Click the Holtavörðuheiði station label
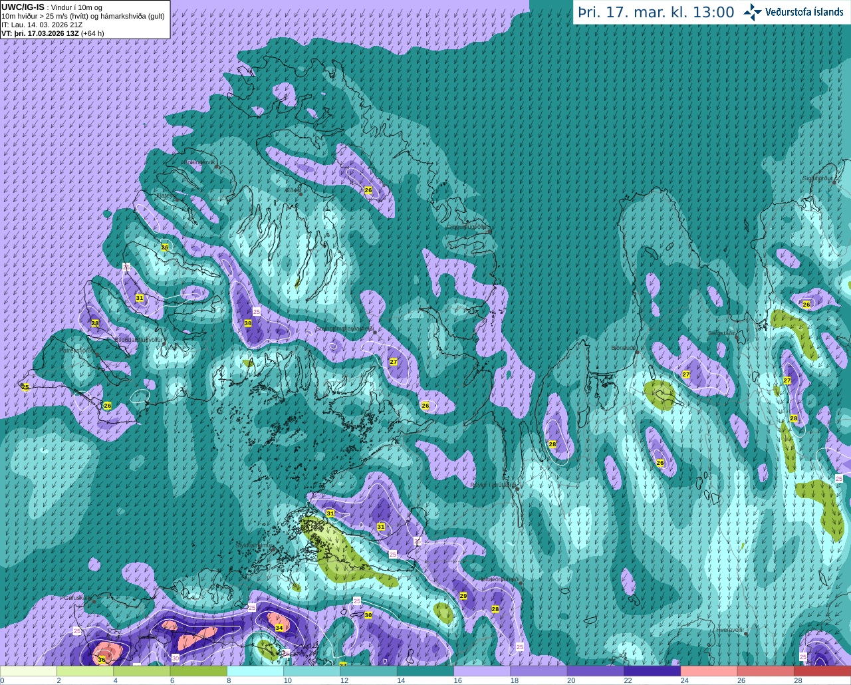This screenshot has width=851, height=685. tap(499, 579)
